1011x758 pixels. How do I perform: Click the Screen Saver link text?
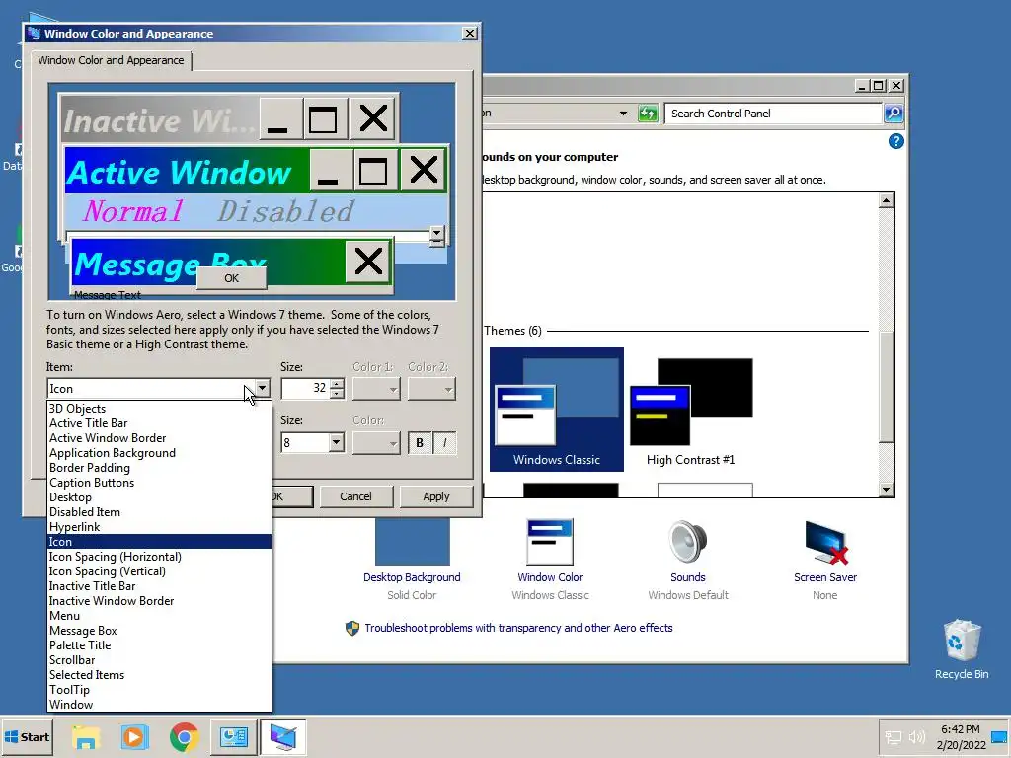pyautogui.click(x=825, y=577)
